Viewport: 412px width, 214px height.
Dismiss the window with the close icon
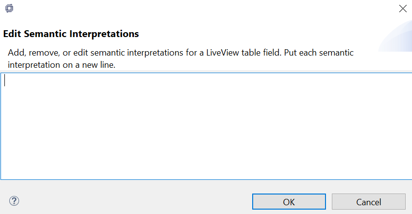[x=403, y=8]
